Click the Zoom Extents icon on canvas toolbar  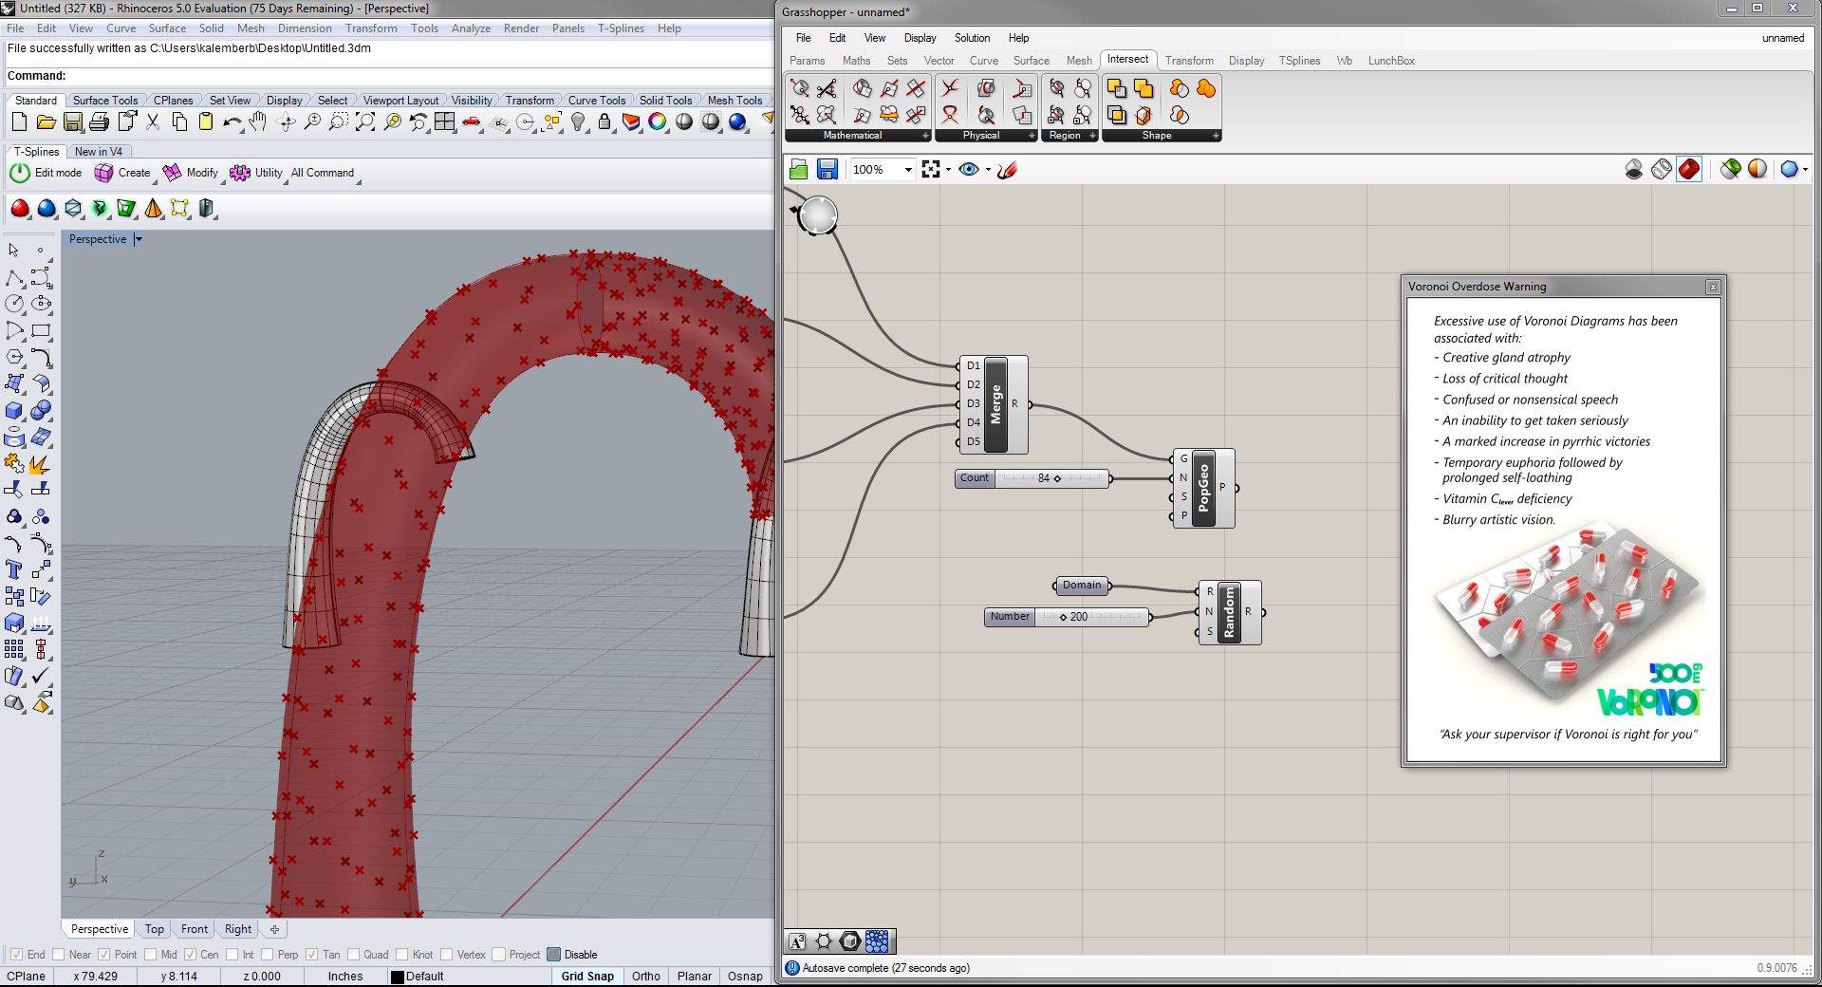pos(931,170)
